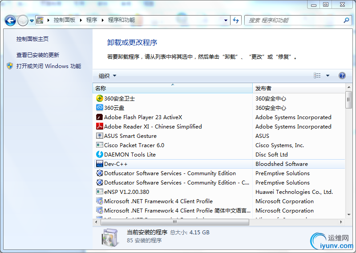Click the vertical scrollbar up arrow
Image resolution: width=356 pixels, height=253 pixels.
(349, 87)
